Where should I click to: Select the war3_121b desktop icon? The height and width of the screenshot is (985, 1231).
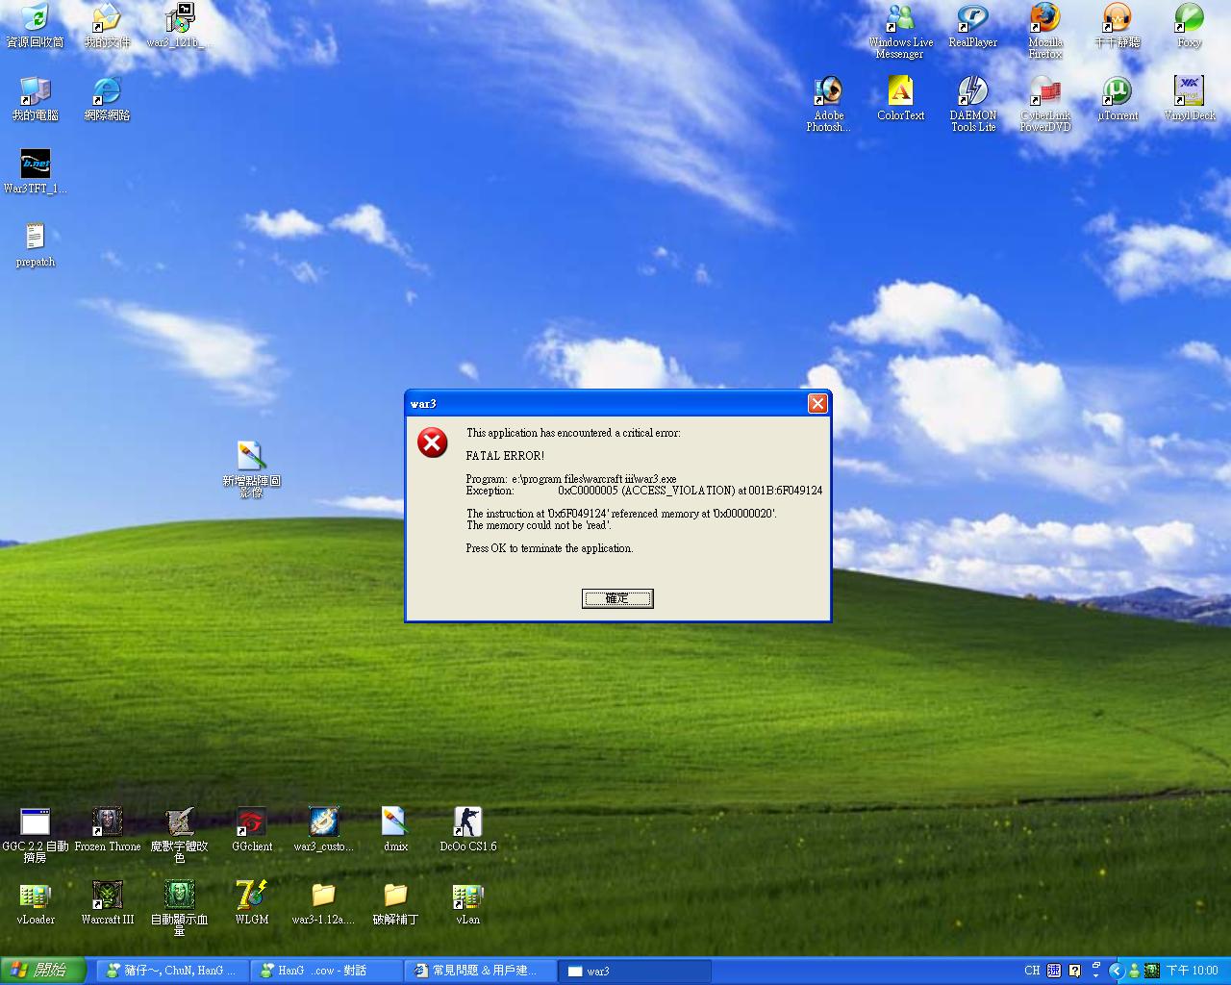pos(179,25)
